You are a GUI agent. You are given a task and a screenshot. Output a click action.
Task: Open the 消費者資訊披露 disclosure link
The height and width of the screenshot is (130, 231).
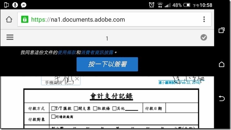(x=97, y=52)
